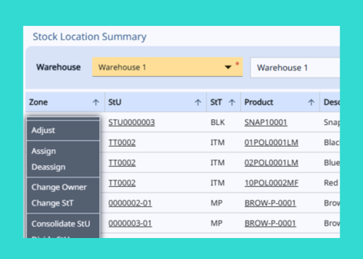The width and height of the screenshot is (363, 259).
Task: Open StU link STU0000003
Action: click(x=131, y=122)
